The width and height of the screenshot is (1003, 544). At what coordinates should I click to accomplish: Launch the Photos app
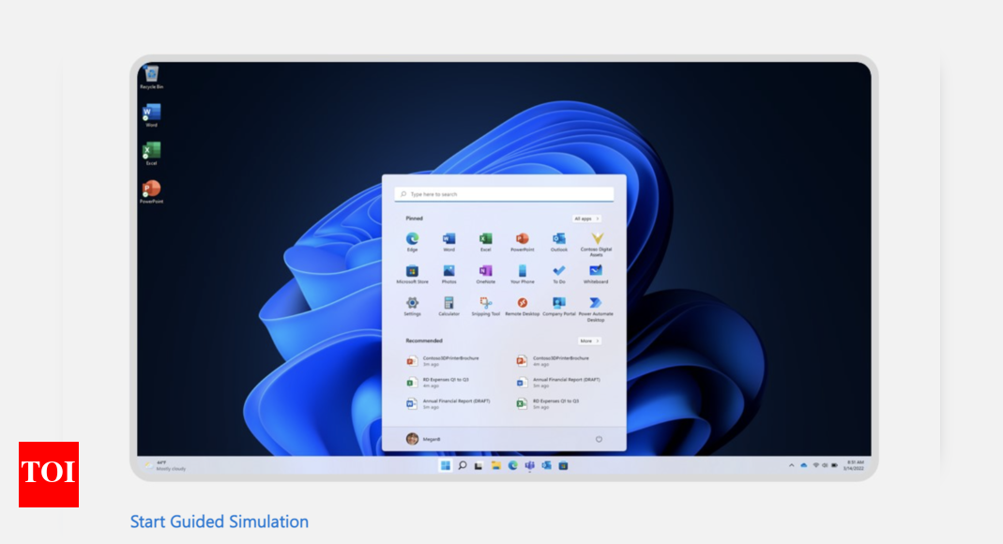click(448, 274)
